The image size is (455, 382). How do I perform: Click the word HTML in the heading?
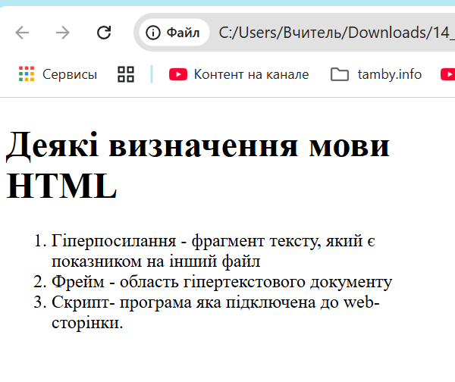coord(62,186)
